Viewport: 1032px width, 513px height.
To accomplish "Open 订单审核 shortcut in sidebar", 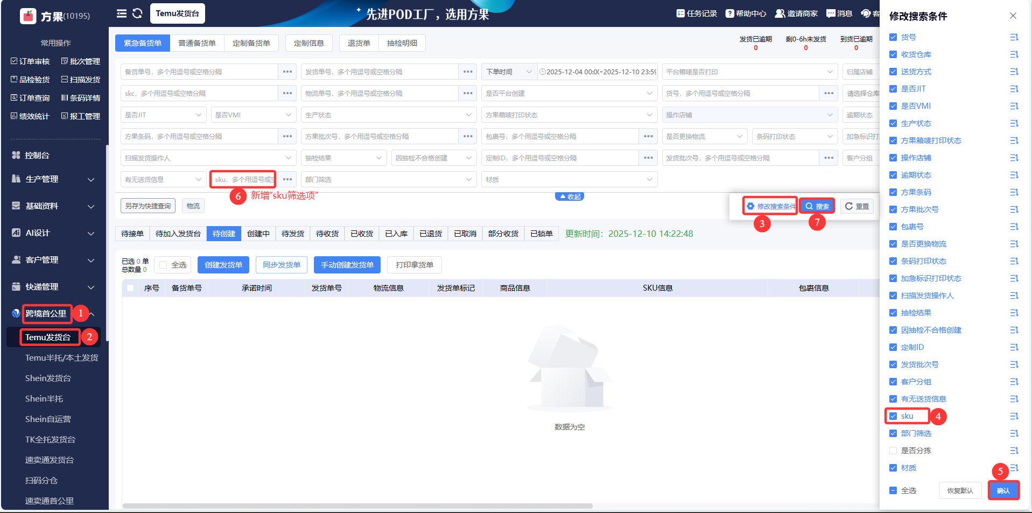I will (x=30, y=61).
